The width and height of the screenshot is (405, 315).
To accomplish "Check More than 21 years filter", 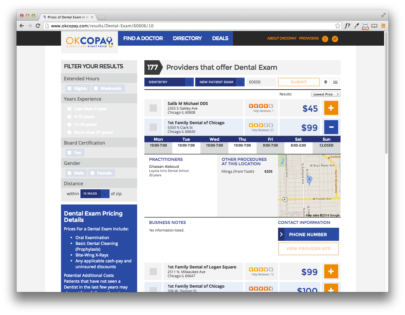I will 69,132.
